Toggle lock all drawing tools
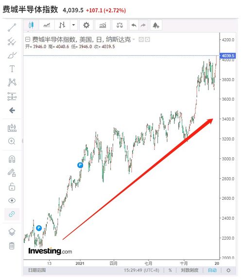 click(x=12, y=187)
